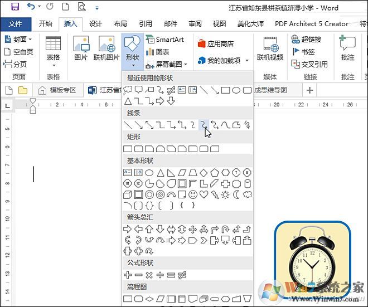
Task: Select the scribble tool under 线条
Action: pyautogui.click(x=247, y=125)
